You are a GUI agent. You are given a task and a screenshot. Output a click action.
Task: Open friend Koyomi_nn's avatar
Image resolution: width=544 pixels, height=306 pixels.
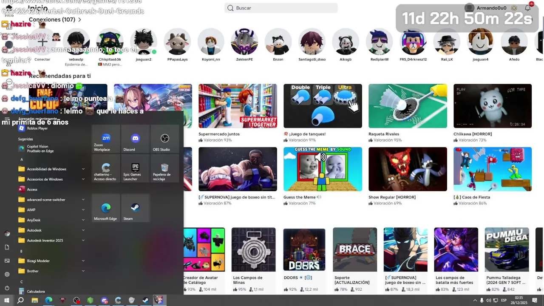[x=211, y=42]
